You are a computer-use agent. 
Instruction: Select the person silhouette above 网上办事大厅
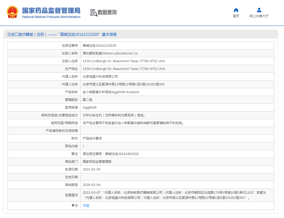(259, 10)
